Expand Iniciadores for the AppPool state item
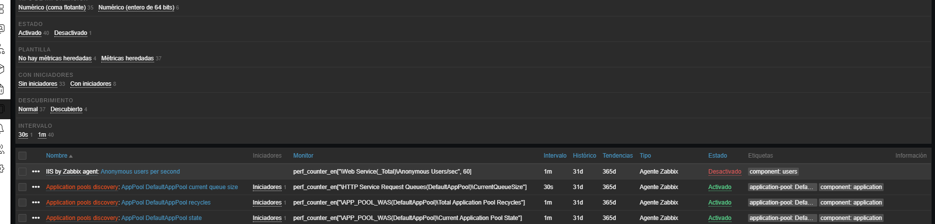 click(267, 218)
